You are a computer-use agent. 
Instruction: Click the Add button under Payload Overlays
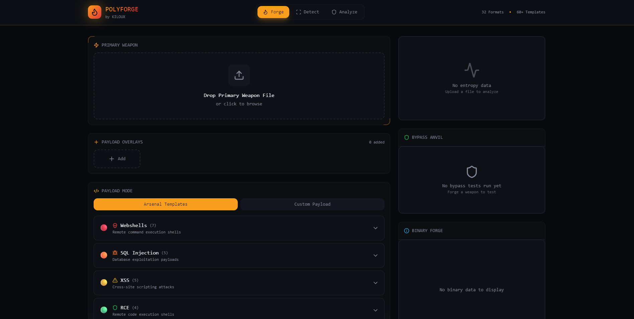[117, 158]
